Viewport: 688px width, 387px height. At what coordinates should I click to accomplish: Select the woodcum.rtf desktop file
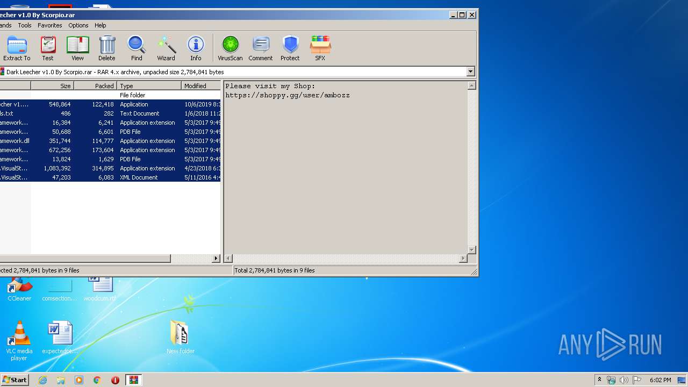[x=100, y=289]
